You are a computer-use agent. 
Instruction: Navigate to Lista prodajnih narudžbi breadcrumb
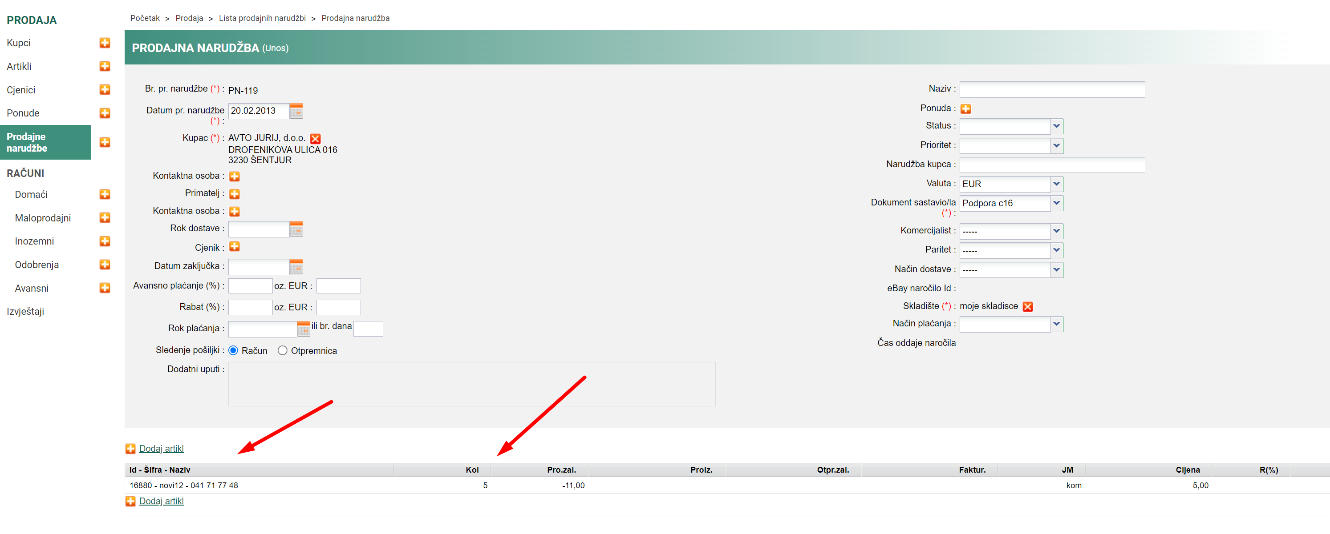(x=262, y=18)
